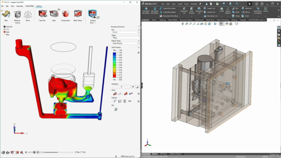Open the Run dropdown showing Pr-2-2
The width and height of the screenshot is (281, 158).
coord(126,32)
